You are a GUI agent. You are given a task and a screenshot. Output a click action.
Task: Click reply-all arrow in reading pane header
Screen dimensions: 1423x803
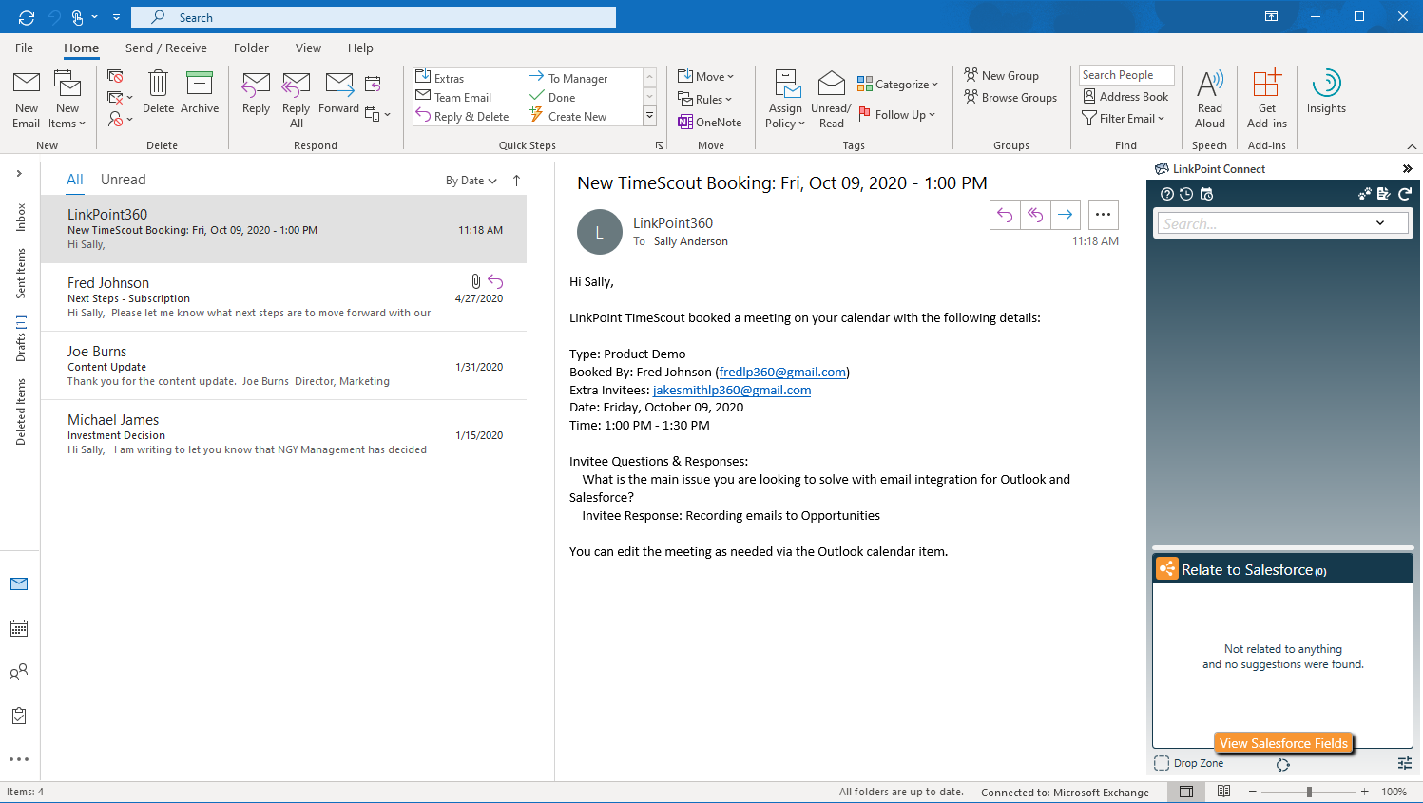[x=1035, y=215]
